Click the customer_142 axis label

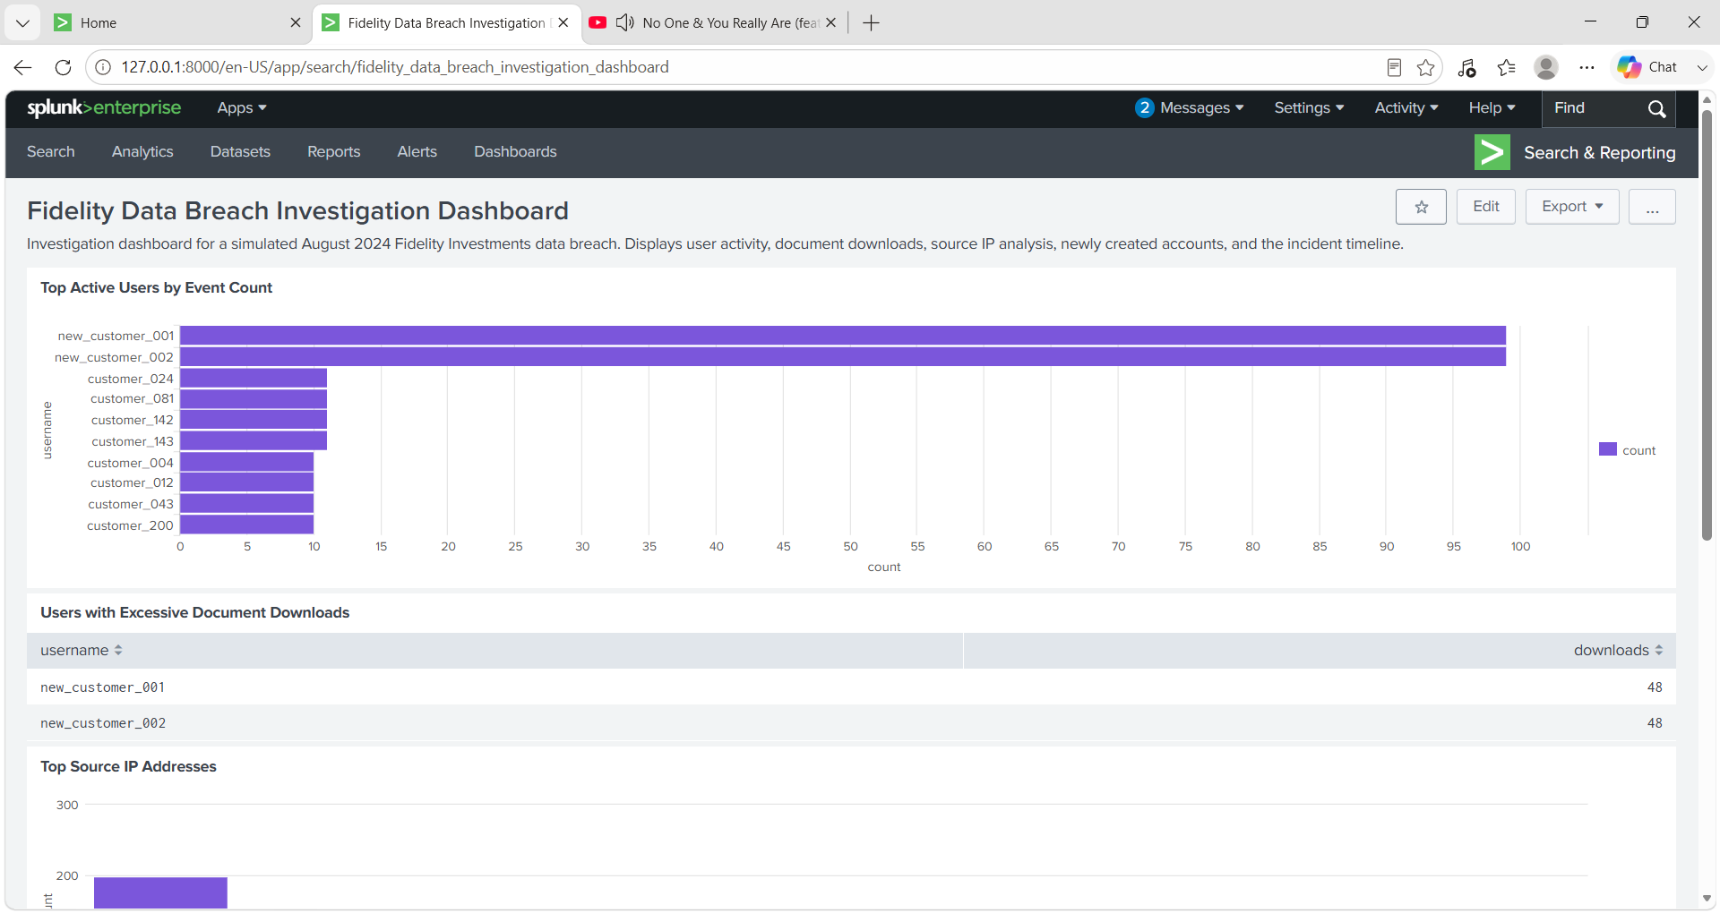pyautogui.click(x=132, y=420)
